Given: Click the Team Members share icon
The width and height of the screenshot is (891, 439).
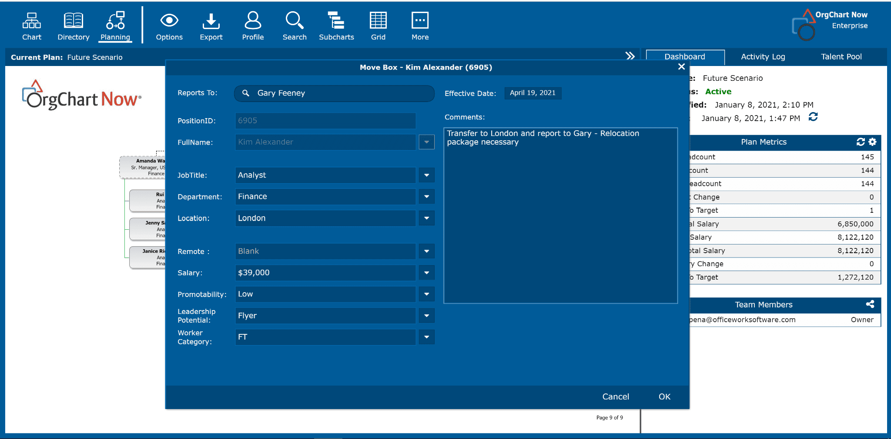Looking at the screenshot, I should pos(870,304).
